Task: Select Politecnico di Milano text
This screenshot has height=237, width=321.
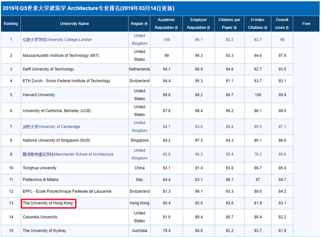Action: [41, 180]
